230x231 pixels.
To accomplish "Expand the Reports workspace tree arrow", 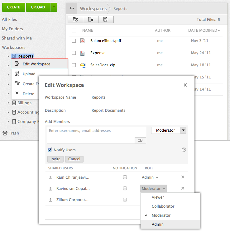I will (8, 56).
